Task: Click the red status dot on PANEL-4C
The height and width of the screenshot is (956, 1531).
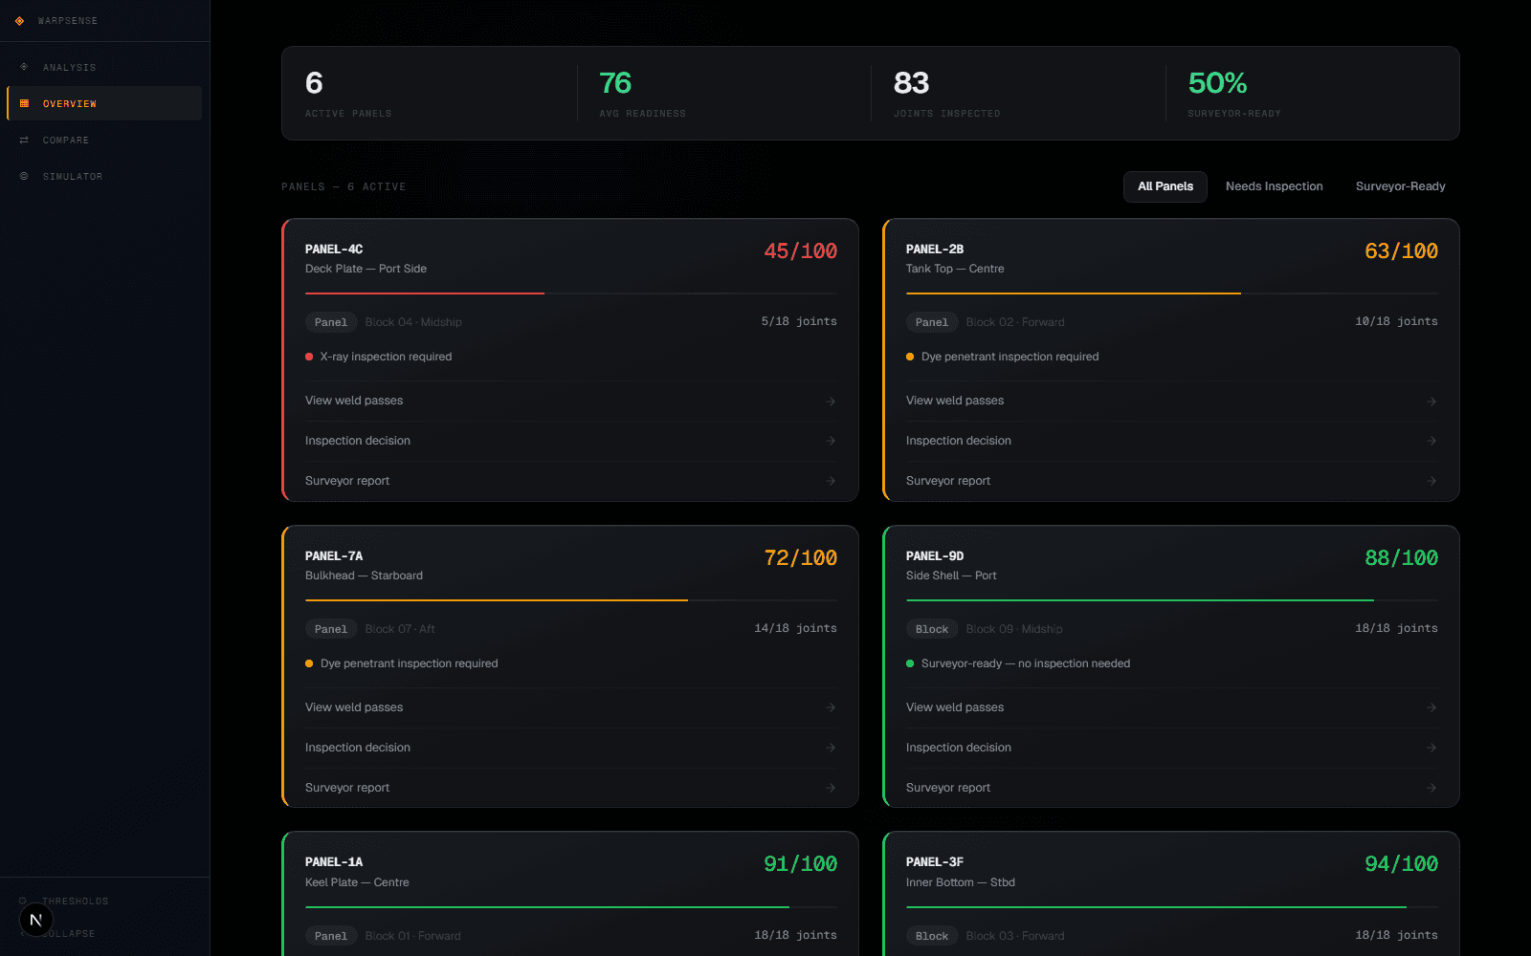Action: click(309, 357)
